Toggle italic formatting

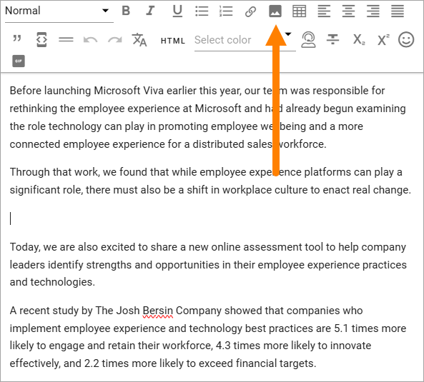tap(150, 11)
